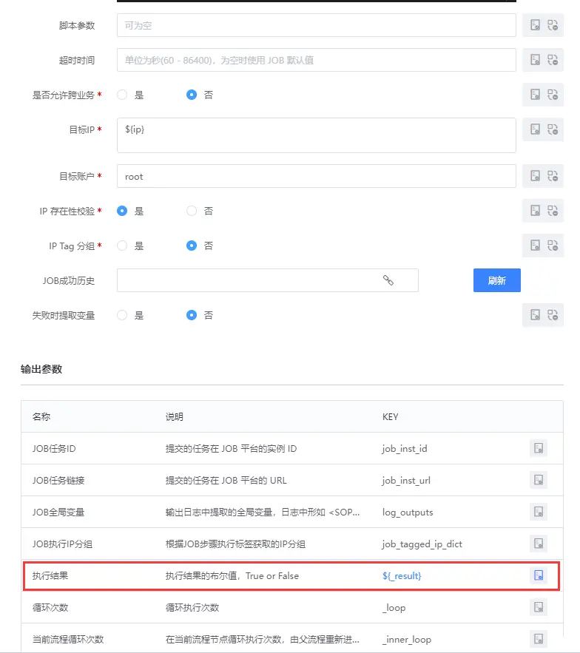Image resolution: width=580 pixels, height=653 pixels.
Task: Select 否 for IP 存在性校验
Action: pyautogui.click(x=192, y=211)
